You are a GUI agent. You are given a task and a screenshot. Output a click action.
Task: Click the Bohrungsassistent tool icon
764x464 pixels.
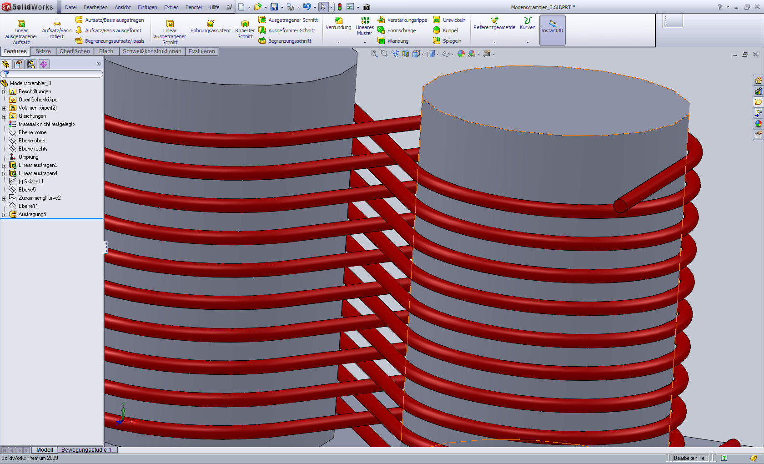pyautogui.click(x=211, y=24)
